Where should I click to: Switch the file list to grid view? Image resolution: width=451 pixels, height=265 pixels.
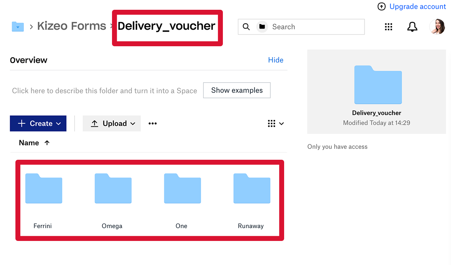[272, 123]
